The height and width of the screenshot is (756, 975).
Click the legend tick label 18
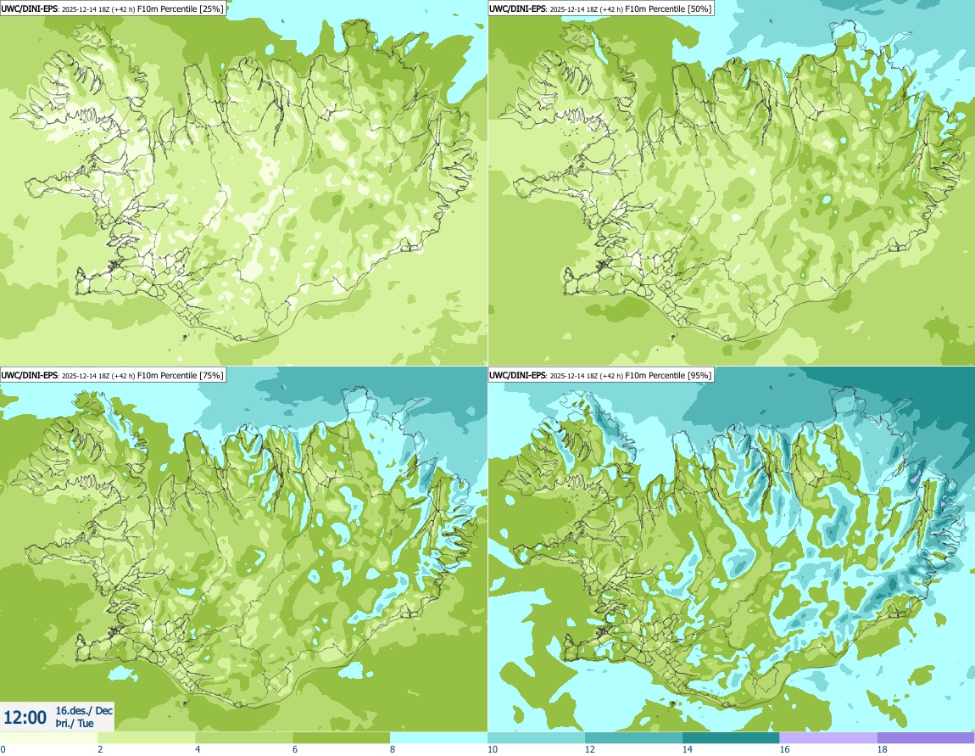pyautogui.click(x=883, y=750)
